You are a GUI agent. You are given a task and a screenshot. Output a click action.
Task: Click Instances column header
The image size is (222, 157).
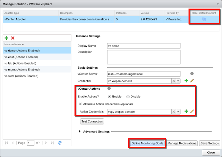(127, 13)
